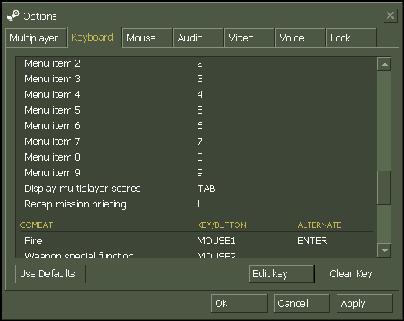Click the Steam logo icon in title bar
The width and height of the screenshot is (404, 321).
(13, 16)
